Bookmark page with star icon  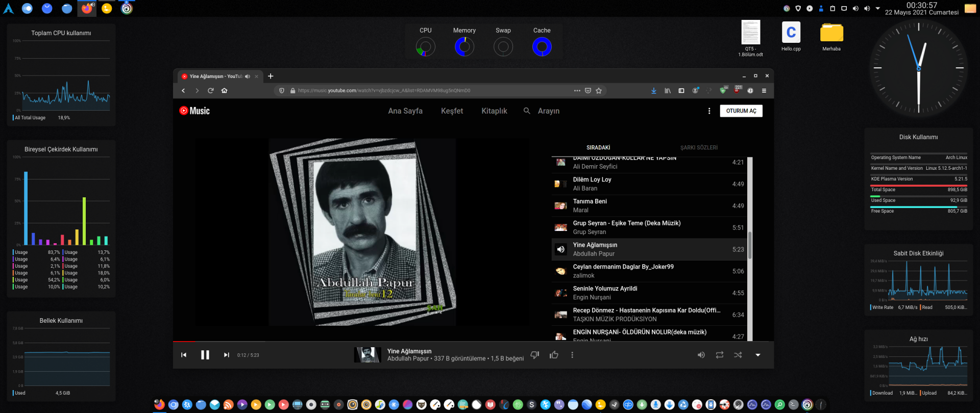point(599,91)
